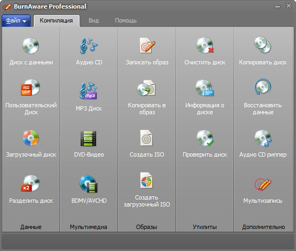Click the Данные category label

(31, 227)
